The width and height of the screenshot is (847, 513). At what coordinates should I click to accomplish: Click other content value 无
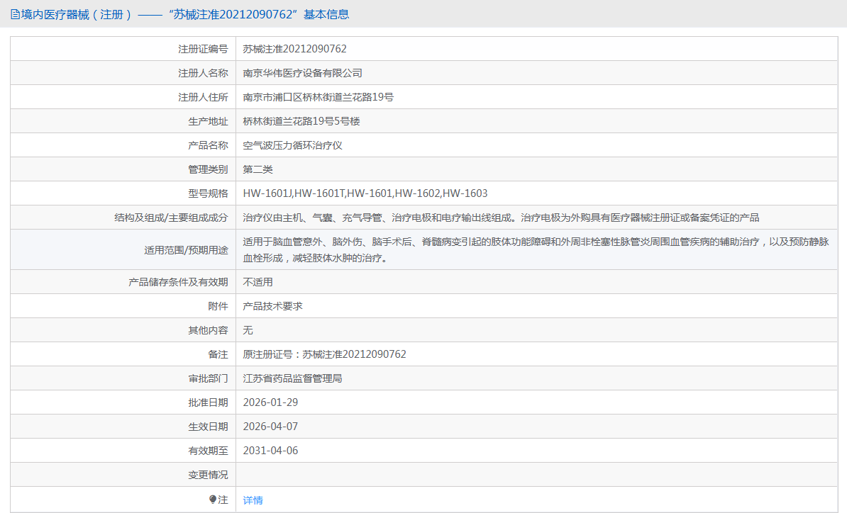click(x=248, y=330)
